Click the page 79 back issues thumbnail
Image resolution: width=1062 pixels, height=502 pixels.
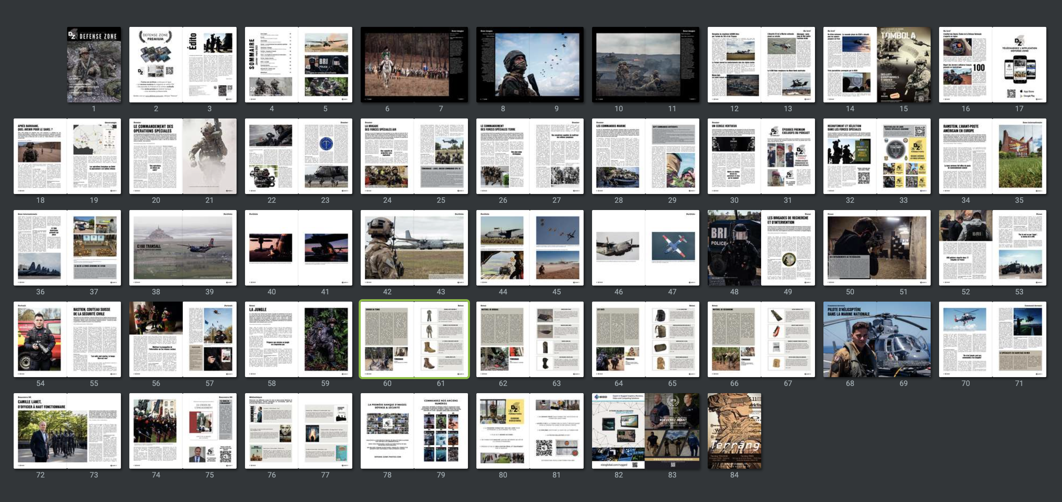click(x=441, y=431)
